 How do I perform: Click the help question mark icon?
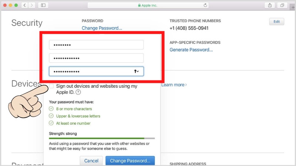tap(78, 92)
